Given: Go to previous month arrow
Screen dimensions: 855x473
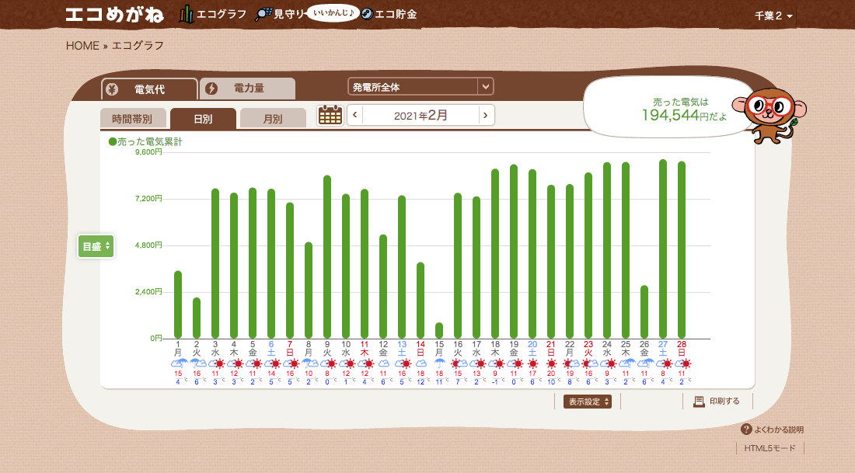Looking at the screenshot, I should (355, 115).
